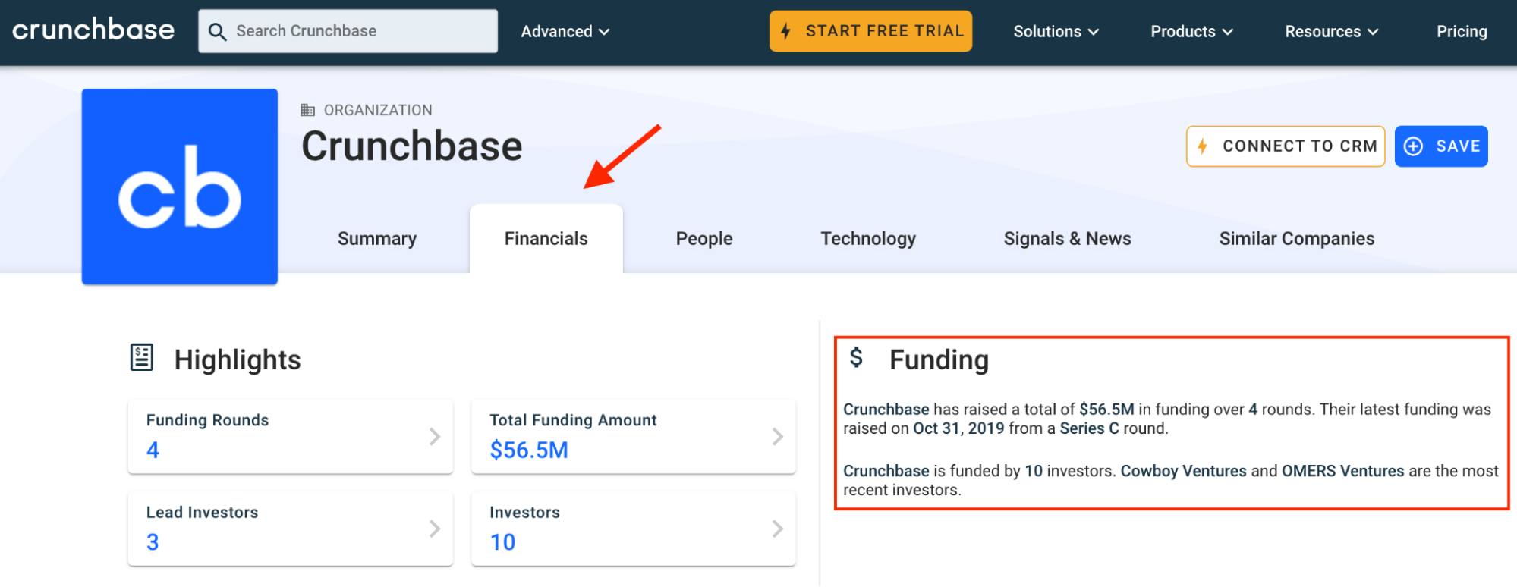Go to the Pricing page
Viewport: 1517px width, 587px height.
pos(1461,32)
